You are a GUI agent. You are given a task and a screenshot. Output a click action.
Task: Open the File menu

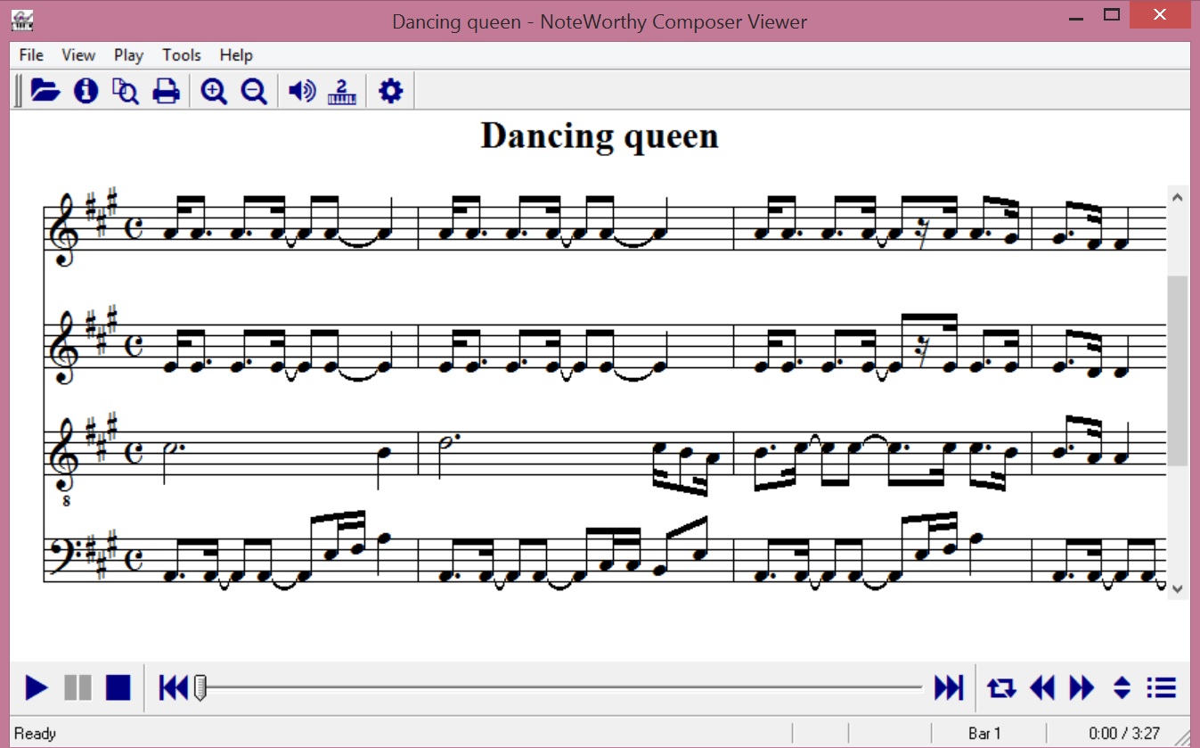tap(31, 55)
